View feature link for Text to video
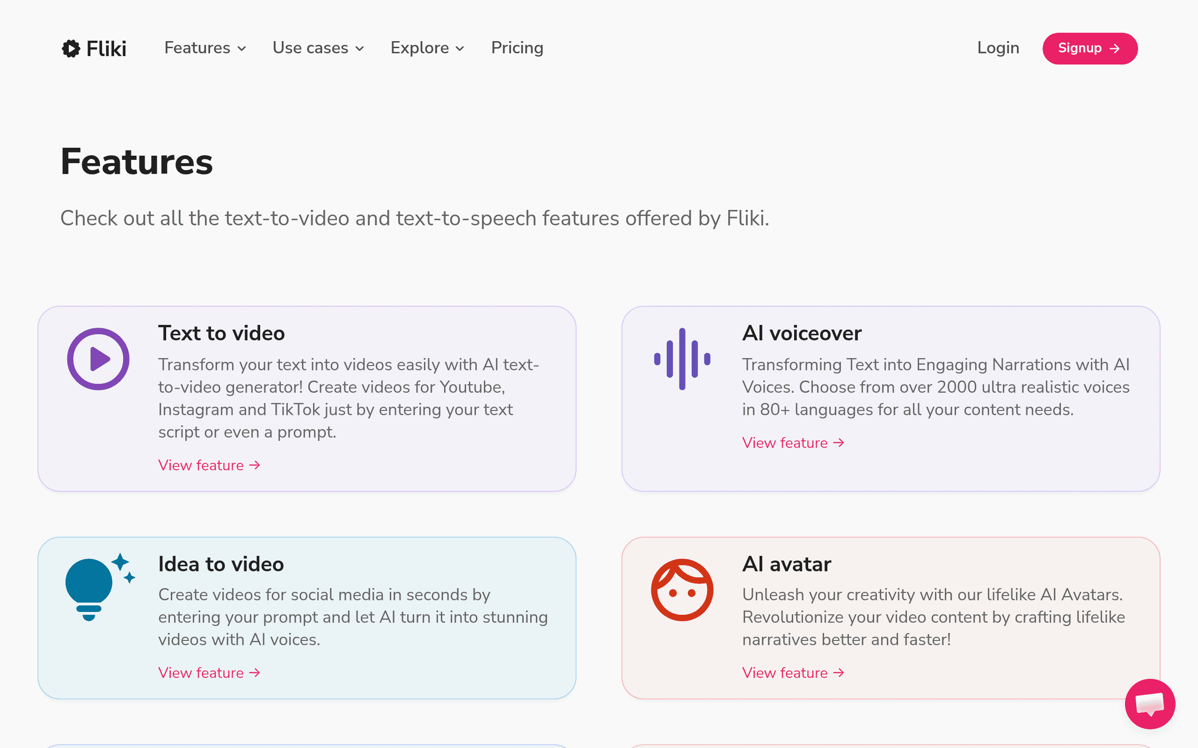 209,465
